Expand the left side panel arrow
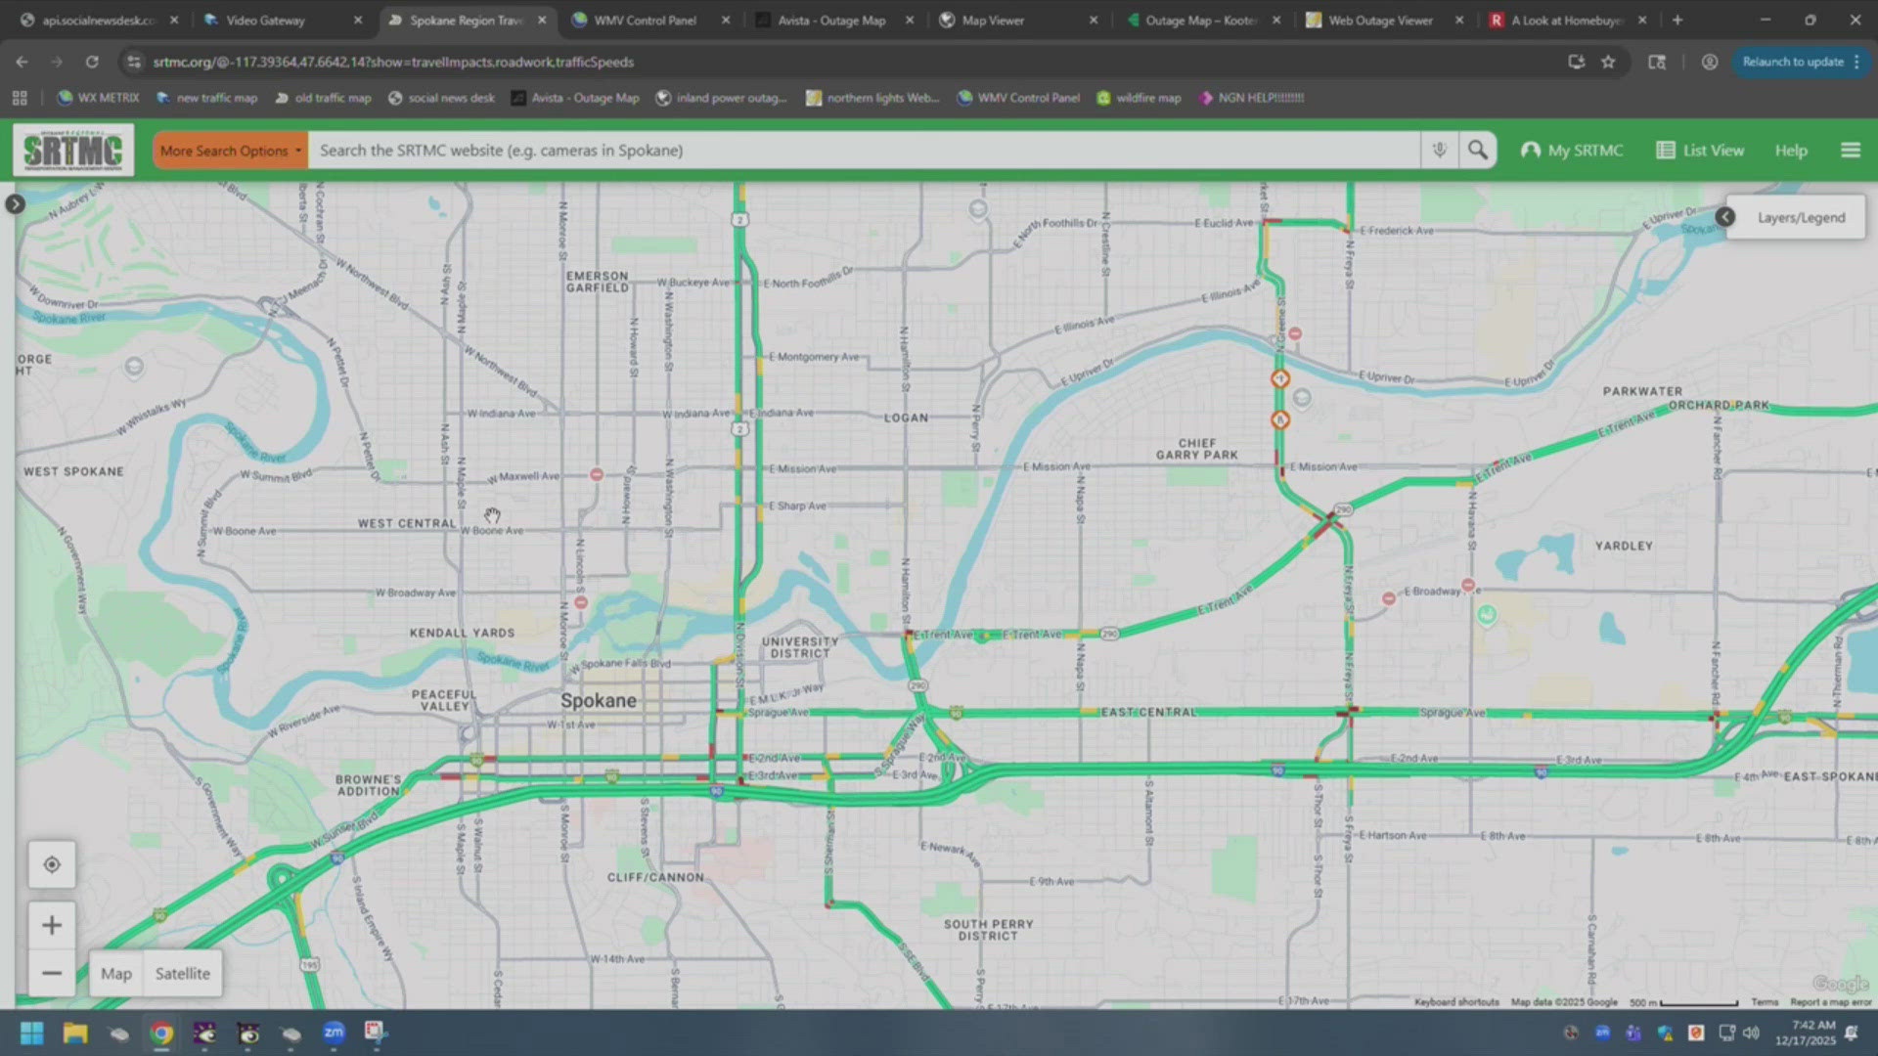 point(15,204)
